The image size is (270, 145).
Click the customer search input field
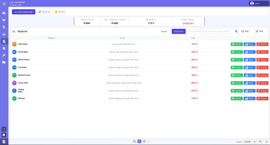tap(211, 31)
